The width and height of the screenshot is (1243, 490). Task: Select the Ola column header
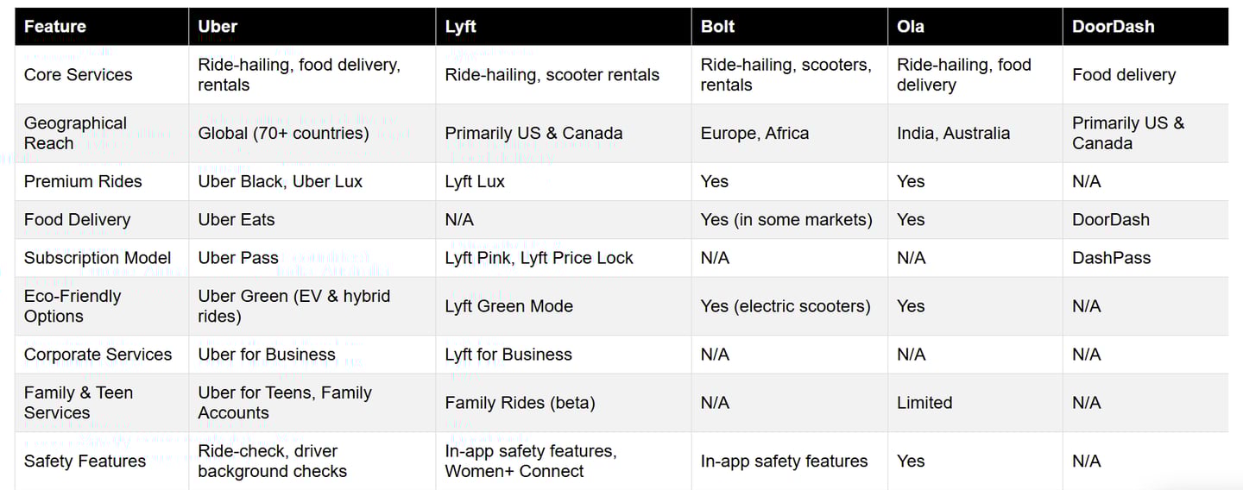tap(975, 27)
